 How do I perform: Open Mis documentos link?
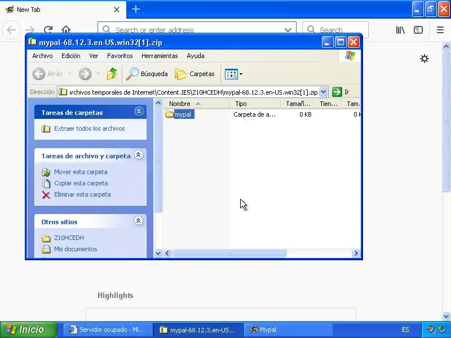point(76,249)
